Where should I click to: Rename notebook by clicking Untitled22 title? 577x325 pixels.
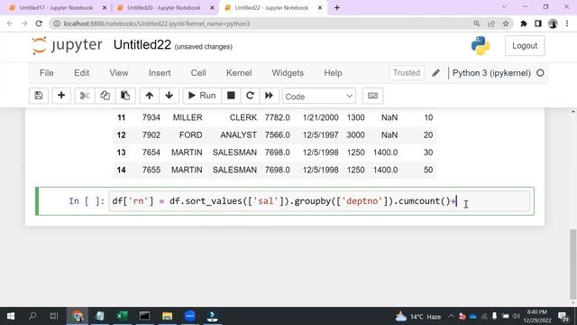(142, 45)
